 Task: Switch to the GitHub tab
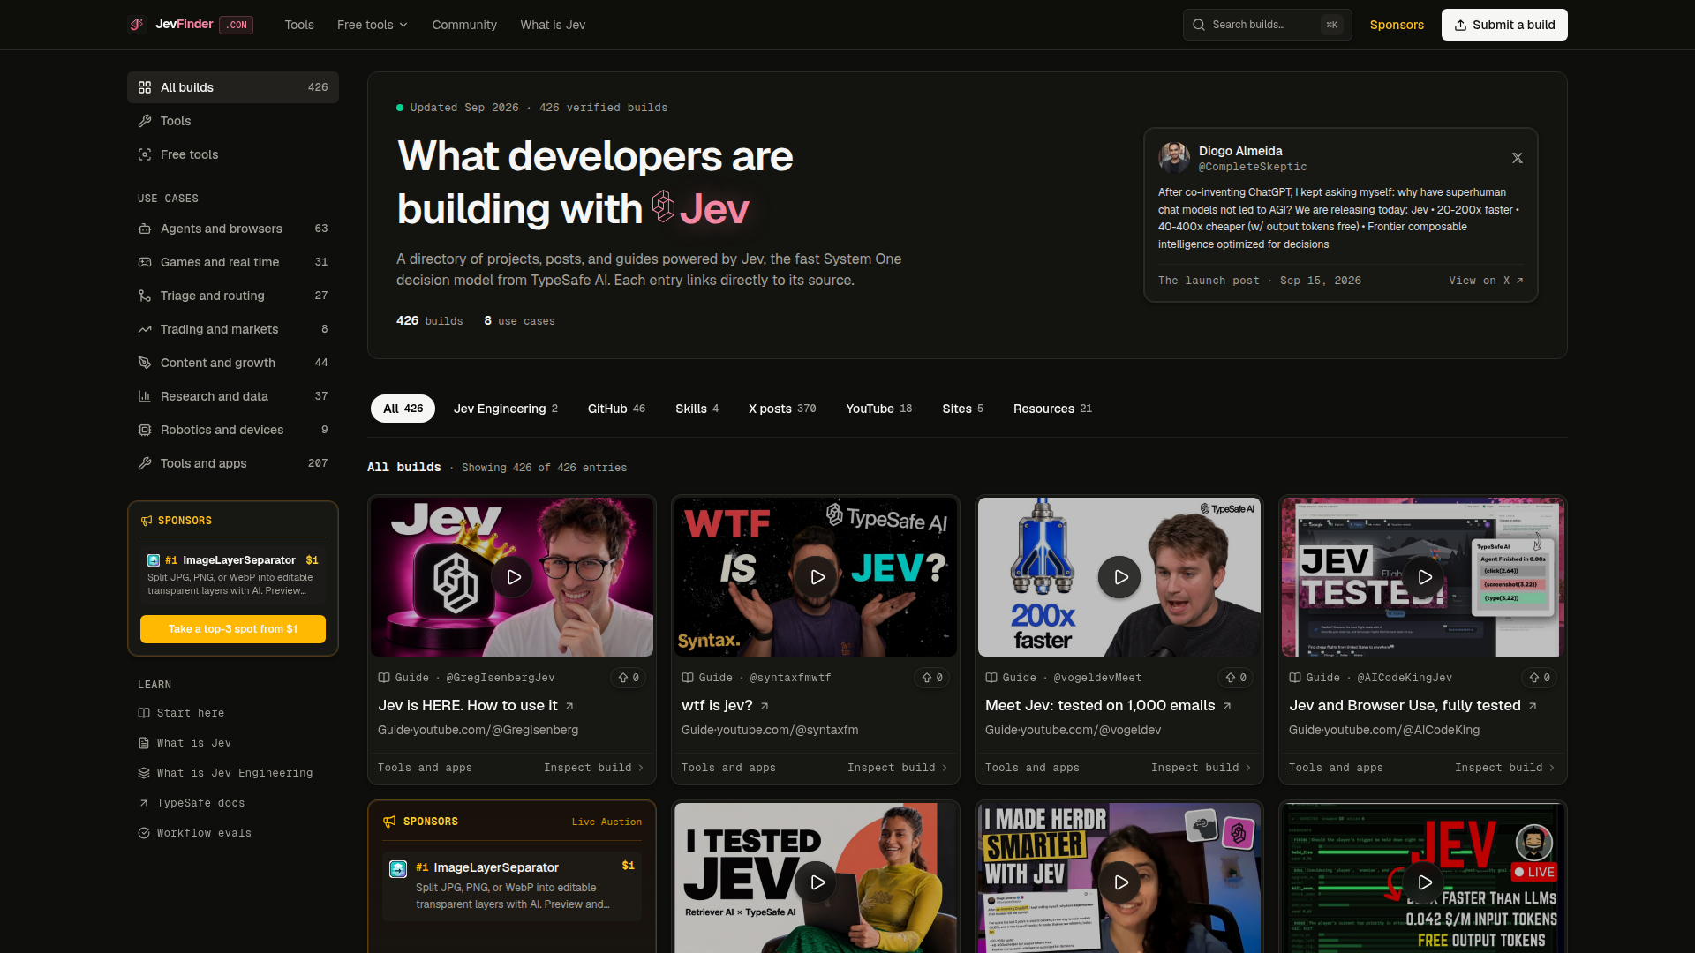(616, 409)
